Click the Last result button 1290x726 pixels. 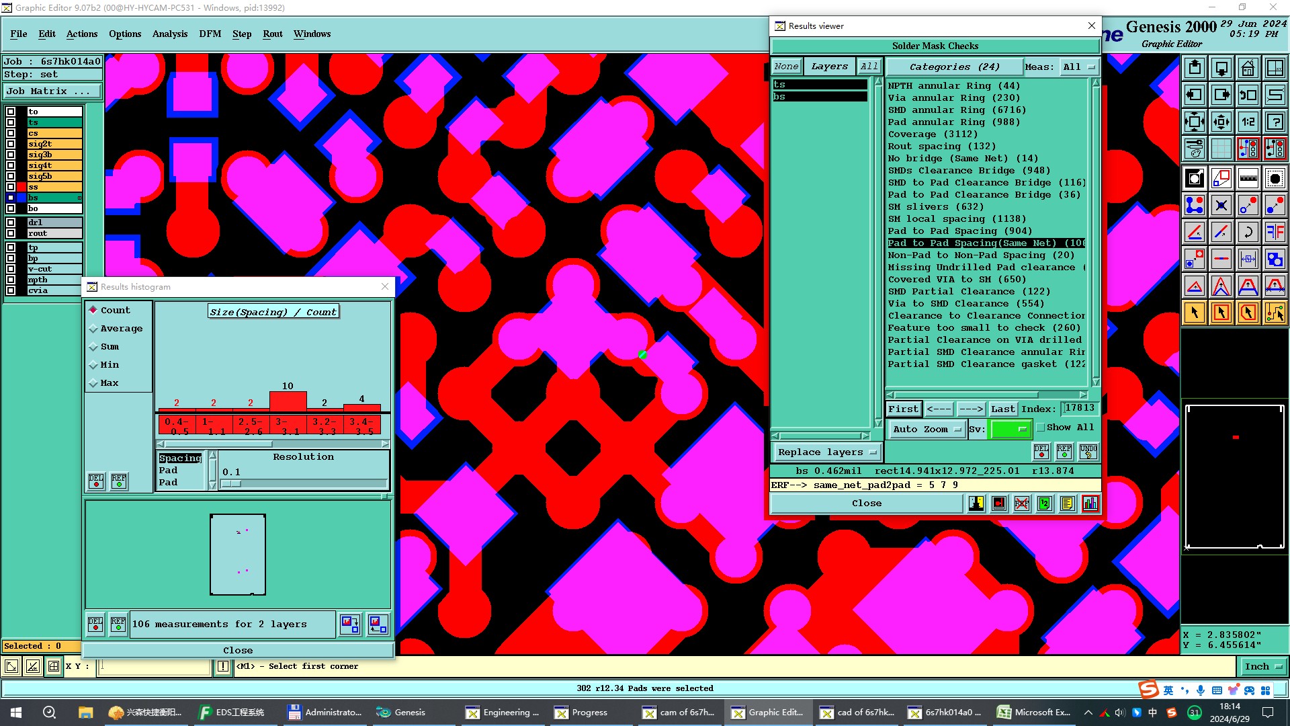pyautogui.click(x=1002, y=409)
